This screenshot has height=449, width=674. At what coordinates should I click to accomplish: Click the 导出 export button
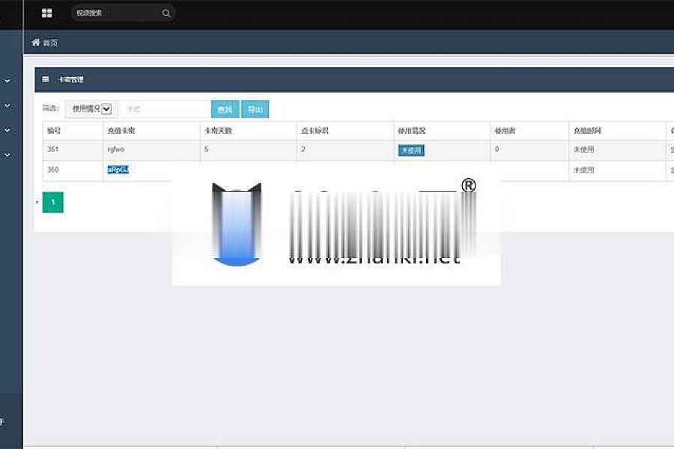pyautogui.click(x=255, y=109)
